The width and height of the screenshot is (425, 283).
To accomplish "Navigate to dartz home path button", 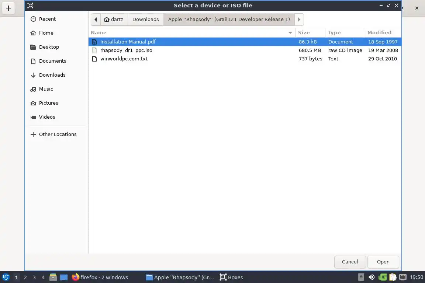I will tap(114, 20).
